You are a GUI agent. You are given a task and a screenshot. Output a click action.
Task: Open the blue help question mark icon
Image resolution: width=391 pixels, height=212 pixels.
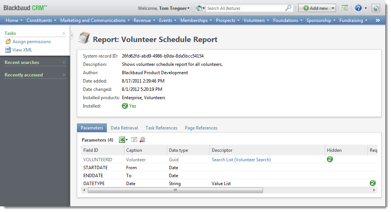click(358, 8)
